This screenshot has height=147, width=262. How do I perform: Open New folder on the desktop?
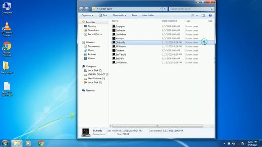pyautogui.click(x=7, y=67)
